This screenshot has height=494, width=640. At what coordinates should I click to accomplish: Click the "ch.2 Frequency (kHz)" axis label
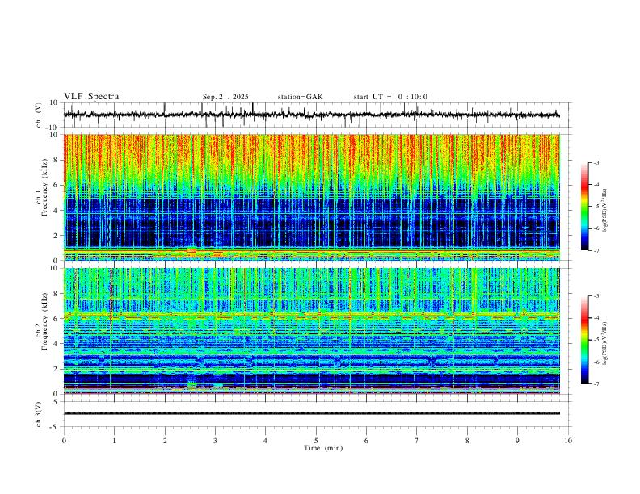[41, 321]
